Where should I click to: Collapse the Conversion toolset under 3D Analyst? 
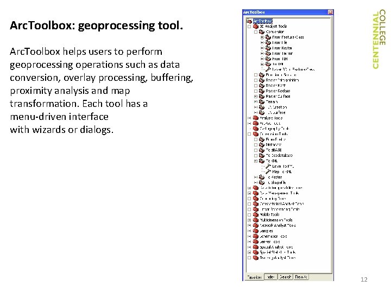point(256,32)
